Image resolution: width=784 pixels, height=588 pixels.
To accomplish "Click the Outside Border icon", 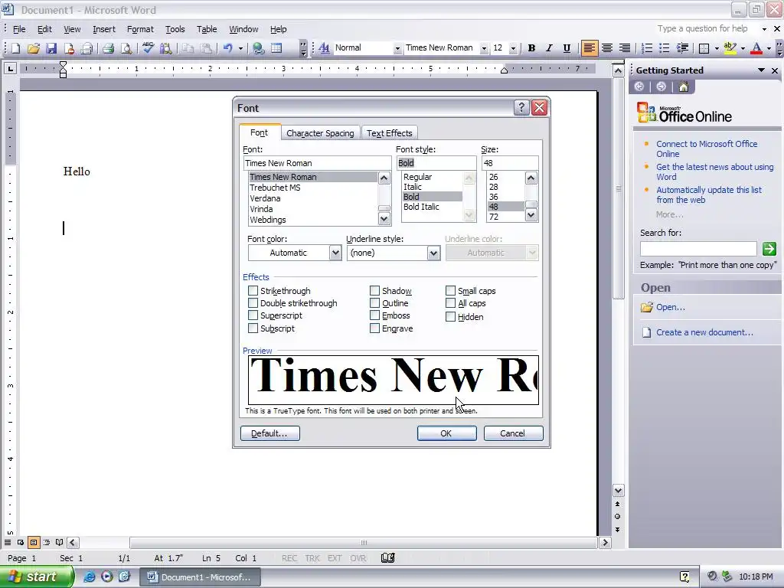I will pos(704,48).
